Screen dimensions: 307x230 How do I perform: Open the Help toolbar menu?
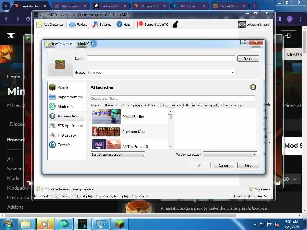click(x=124, y=25)
